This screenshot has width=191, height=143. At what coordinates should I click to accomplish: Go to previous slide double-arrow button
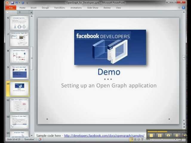click(x=184, y=124)
